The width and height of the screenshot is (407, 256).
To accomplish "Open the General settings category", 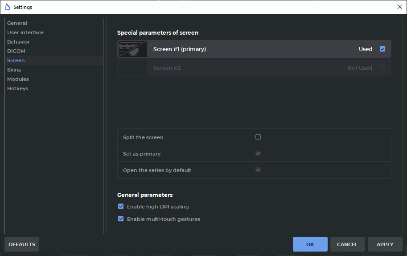I will click(17, 23).
